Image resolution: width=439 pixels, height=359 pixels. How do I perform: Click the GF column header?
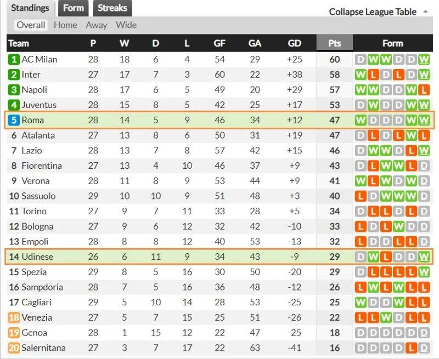click(x=219, y=43)
